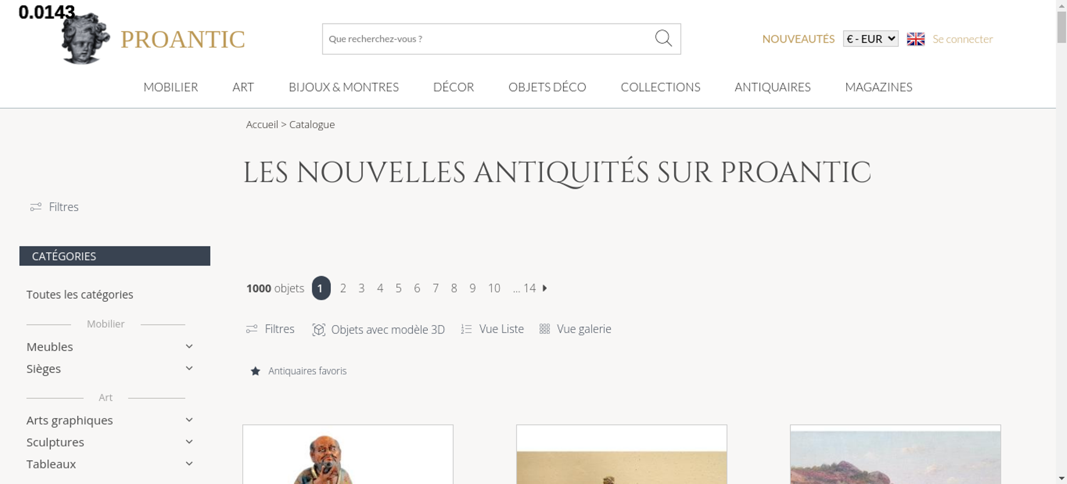Click the UK flag language icon

pos(915,39)
